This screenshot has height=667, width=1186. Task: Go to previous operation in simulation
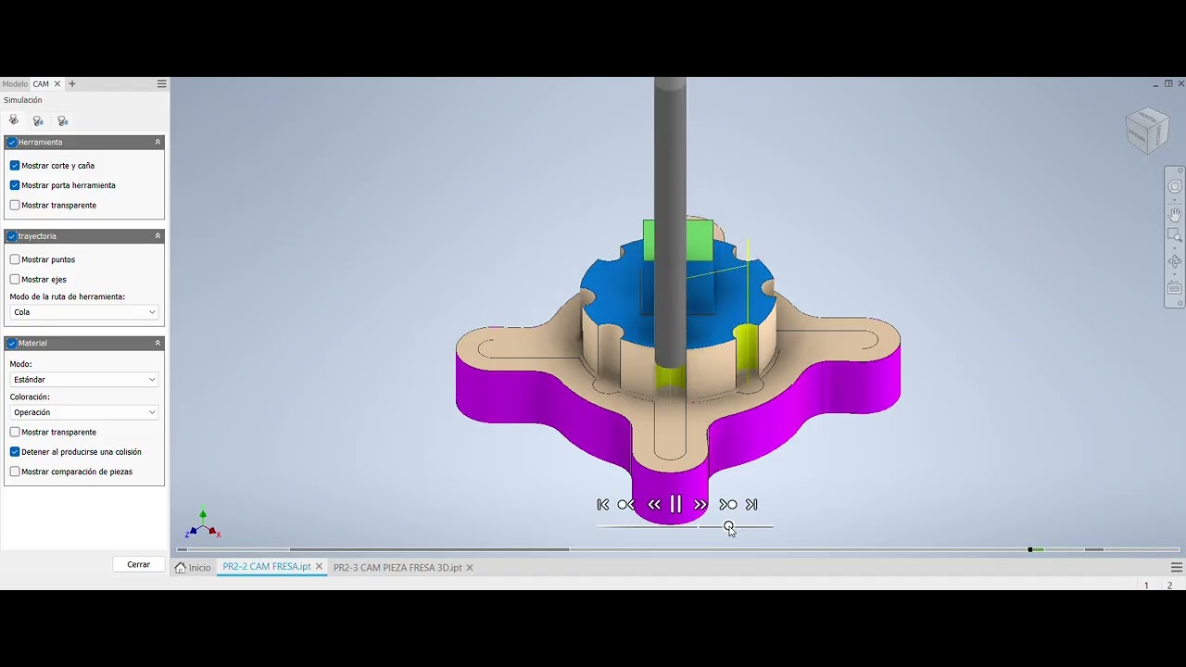[626, 504]
